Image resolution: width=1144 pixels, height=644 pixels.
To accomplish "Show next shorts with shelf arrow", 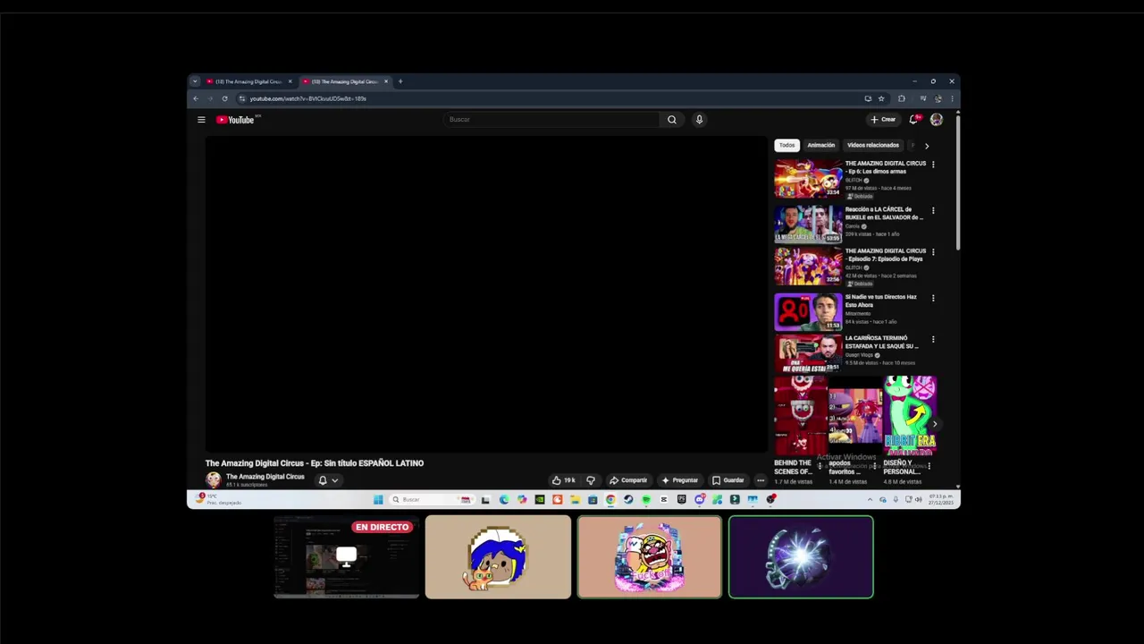I will 935,424.
